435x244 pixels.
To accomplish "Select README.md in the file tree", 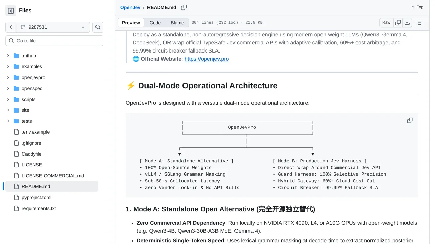I will click(52, 186).
